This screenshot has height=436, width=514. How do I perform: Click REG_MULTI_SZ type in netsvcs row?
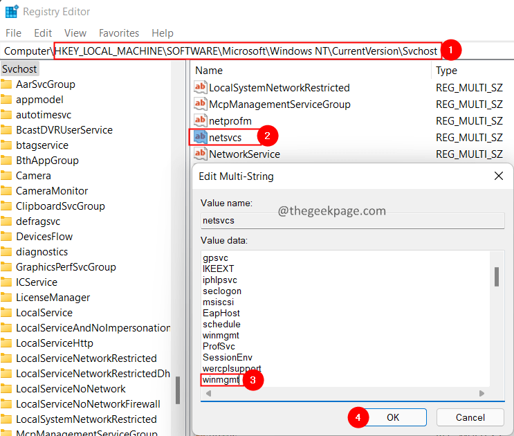(x=469, y=138)
